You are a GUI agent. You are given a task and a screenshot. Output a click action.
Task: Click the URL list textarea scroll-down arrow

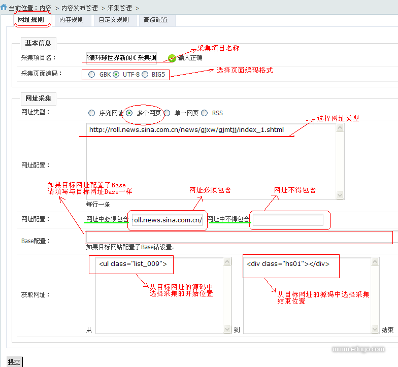tap(340, 195)
